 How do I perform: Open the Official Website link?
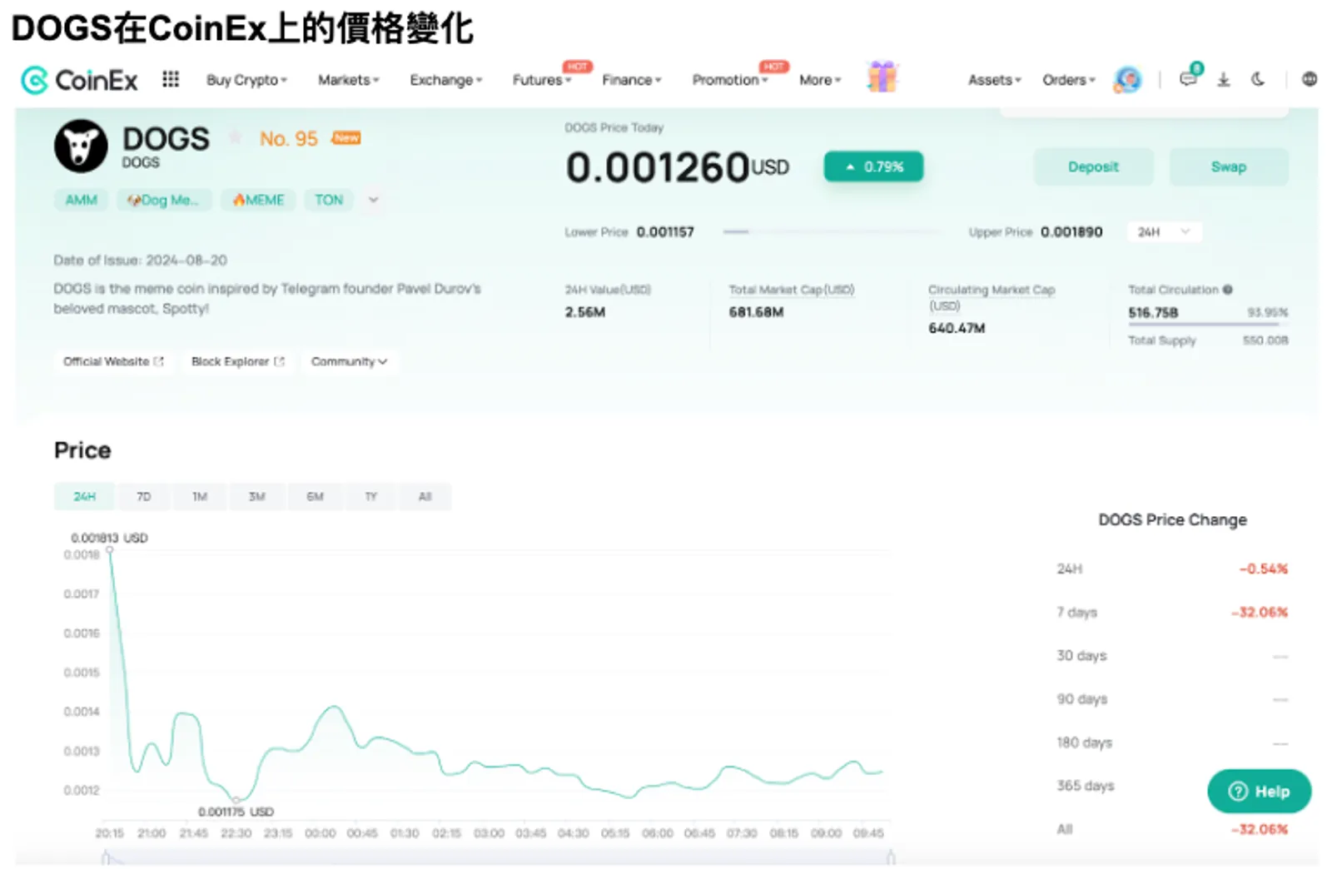[x=113, y=361]
